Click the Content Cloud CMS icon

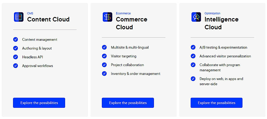(x=18, y=17)
